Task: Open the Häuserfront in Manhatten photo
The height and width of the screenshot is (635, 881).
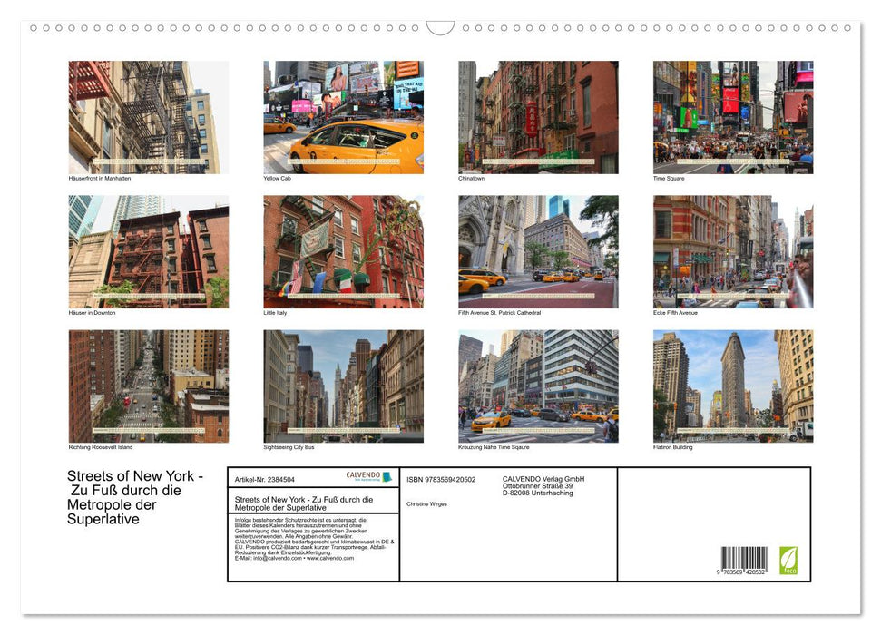Action: [148, 117]
